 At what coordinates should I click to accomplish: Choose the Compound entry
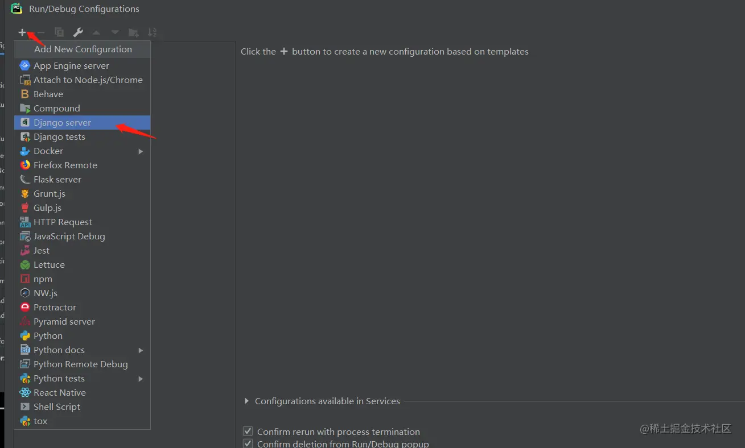pyautogui.click(x=83, y=108)
